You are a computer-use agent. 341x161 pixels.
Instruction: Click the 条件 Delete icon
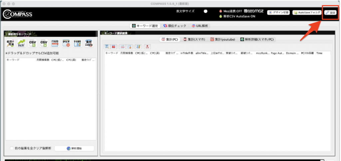pos(89,44)
